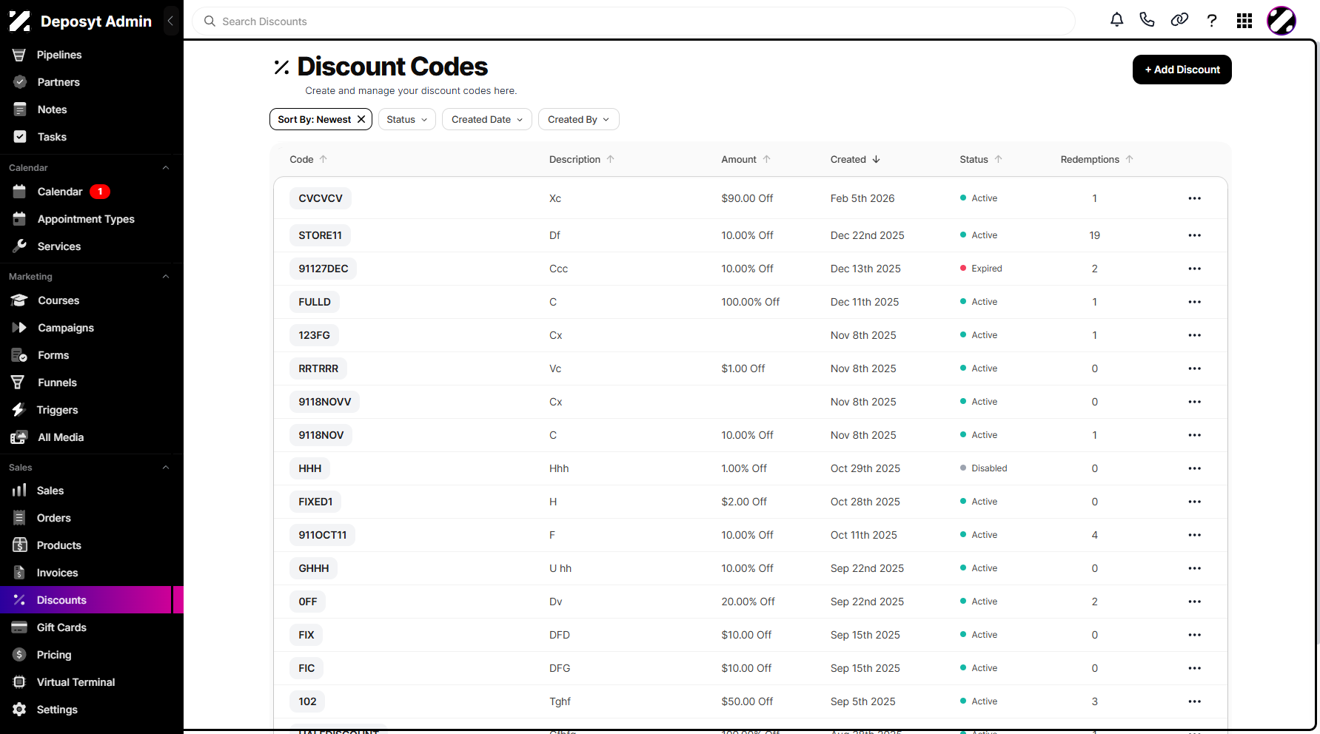Sort the table by Status column header
This screenshot has height=734, width=1320.
coord(980,159)
